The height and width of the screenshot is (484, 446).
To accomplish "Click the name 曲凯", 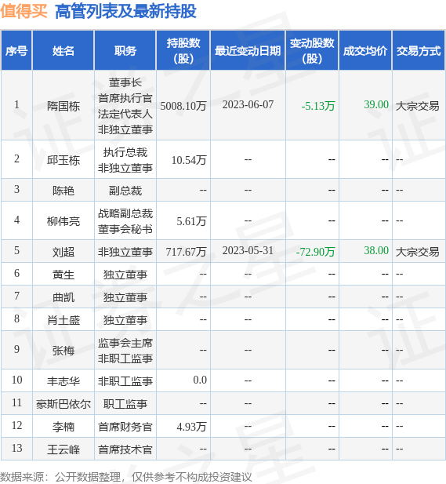I will pyautogui.click(x=63, y=297).
